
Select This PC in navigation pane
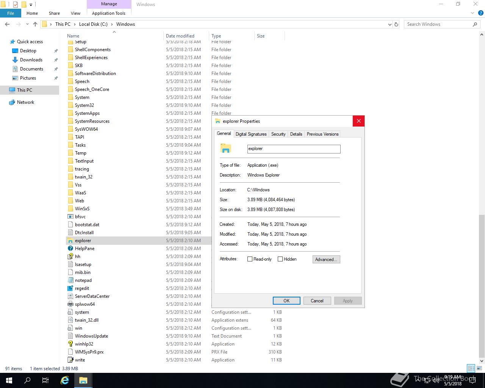click(x=30, y=90)
